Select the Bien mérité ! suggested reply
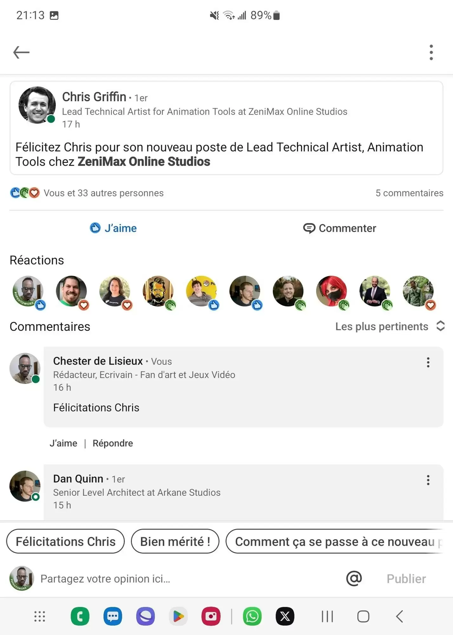 (175, 541)
